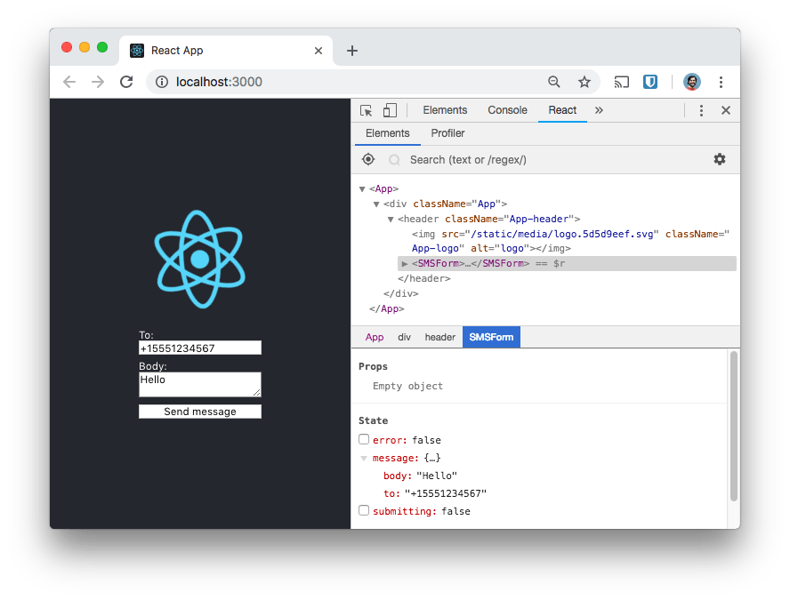Viewport: 790px width, 600px height.
Task: Toggle the error state checkbox
Action: click(364, 440)
